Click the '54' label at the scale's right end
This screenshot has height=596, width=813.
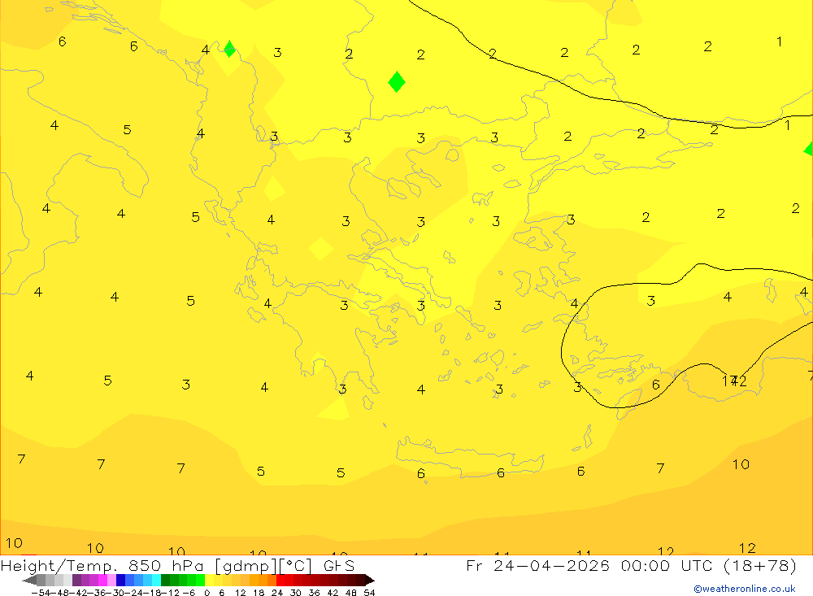369,593
